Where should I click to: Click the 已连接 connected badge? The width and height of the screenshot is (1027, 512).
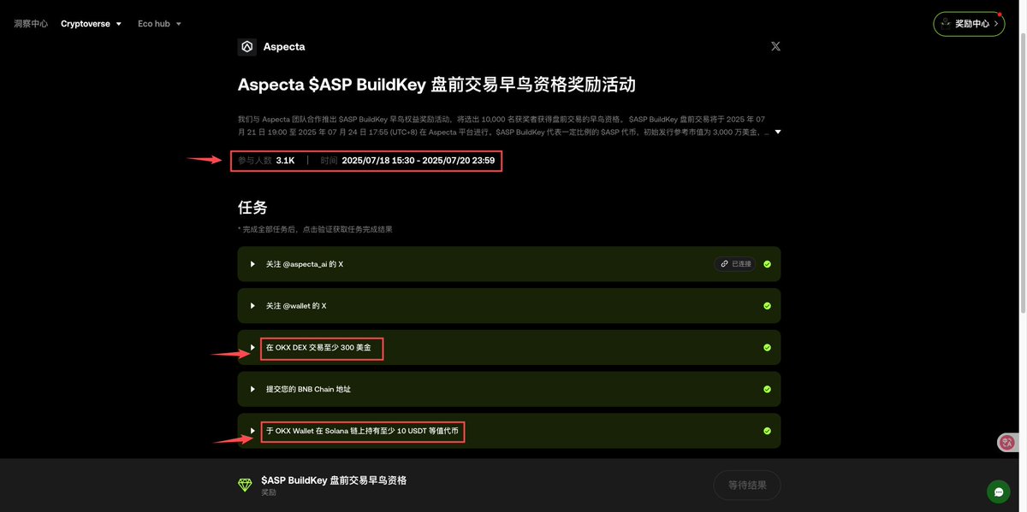(x=735, y=264)
